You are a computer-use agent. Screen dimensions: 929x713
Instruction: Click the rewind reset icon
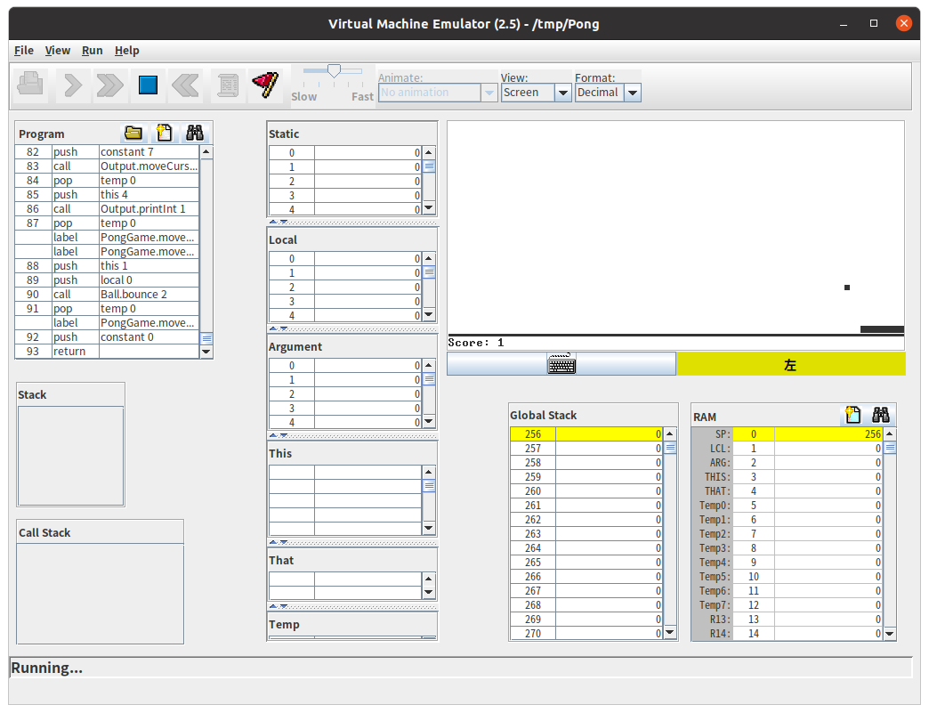185,85
